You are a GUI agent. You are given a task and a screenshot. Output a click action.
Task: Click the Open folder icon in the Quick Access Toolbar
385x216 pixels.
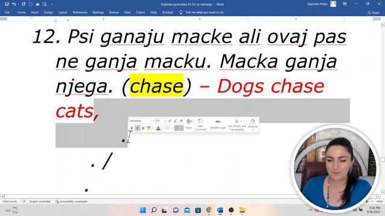coord(37,4)
